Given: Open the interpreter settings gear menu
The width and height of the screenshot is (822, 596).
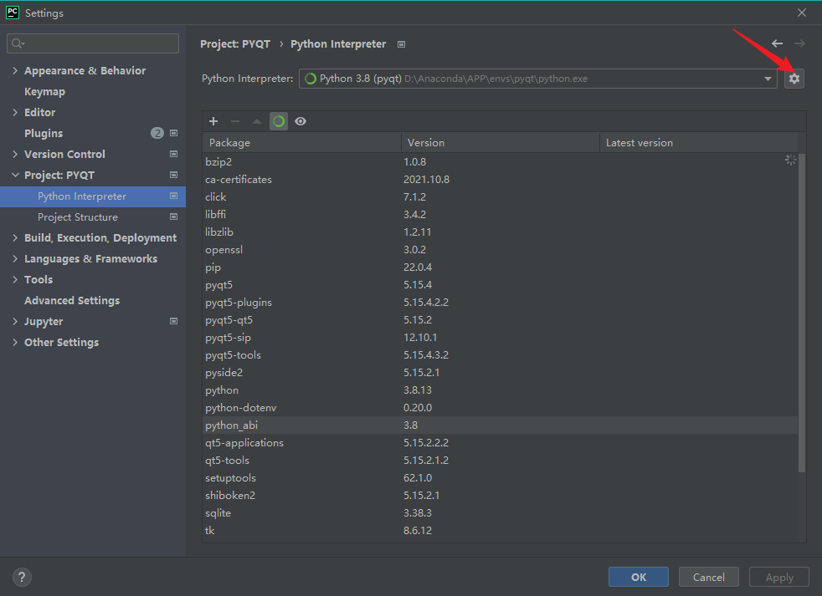Looking at the screenshot, I should [794, 79].
